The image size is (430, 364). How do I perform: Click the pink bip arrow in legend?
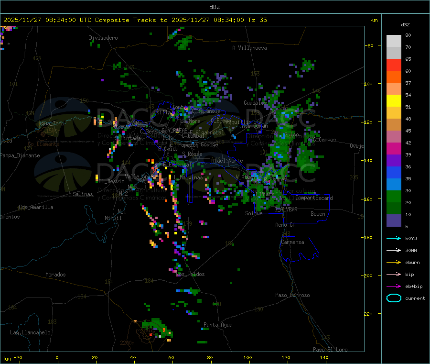394,274
